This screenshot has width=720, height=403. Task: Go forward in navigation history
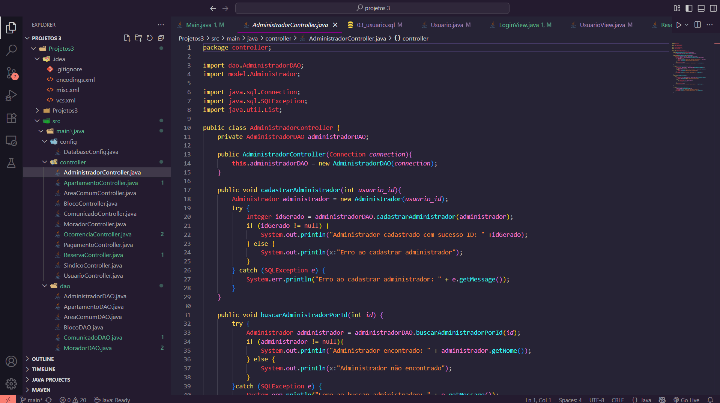225,8
